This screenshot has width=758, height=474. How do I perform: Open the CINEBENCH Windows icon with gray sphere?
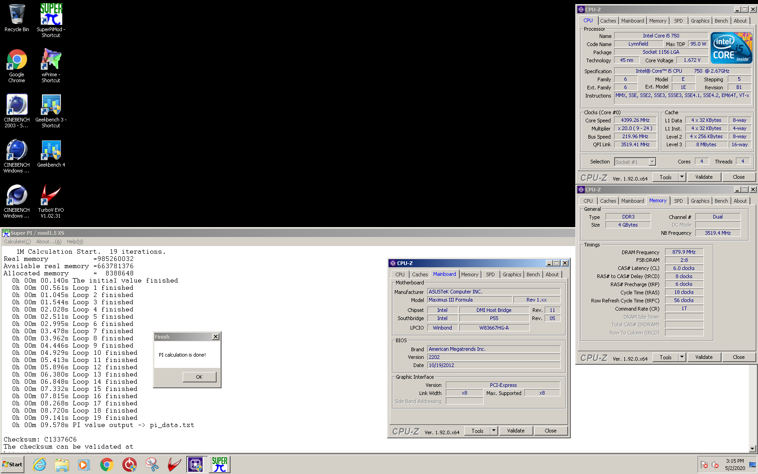pyautogui.click(x=17, y=201)
